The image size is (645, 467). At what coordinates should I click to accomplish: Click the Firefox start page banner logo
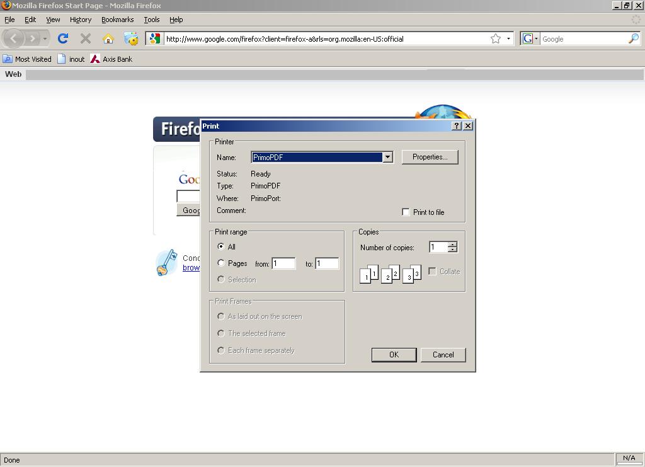(177, 129)
